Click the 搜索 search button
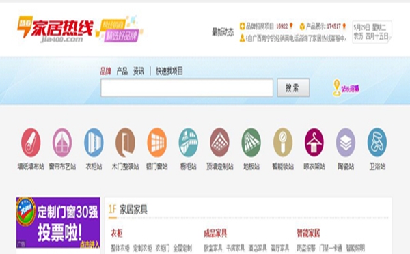This screenshot has height=254, width=410. 293,87
